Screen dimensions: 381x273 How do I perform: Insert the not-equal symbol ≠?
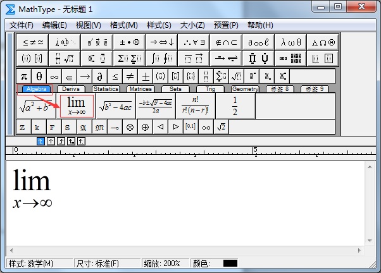[130, 76]
